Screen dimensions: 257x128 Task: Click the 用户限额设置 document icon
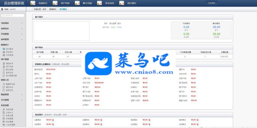[4, 76]
